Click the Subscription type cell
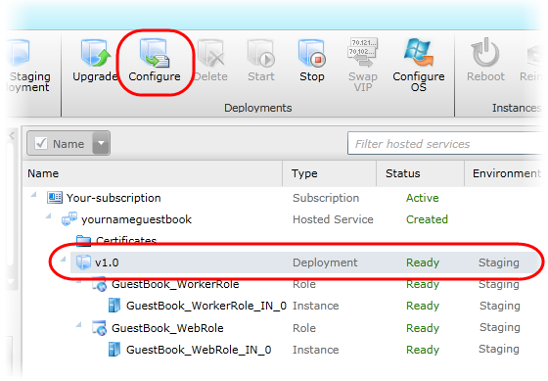 (x=325, y=198)
